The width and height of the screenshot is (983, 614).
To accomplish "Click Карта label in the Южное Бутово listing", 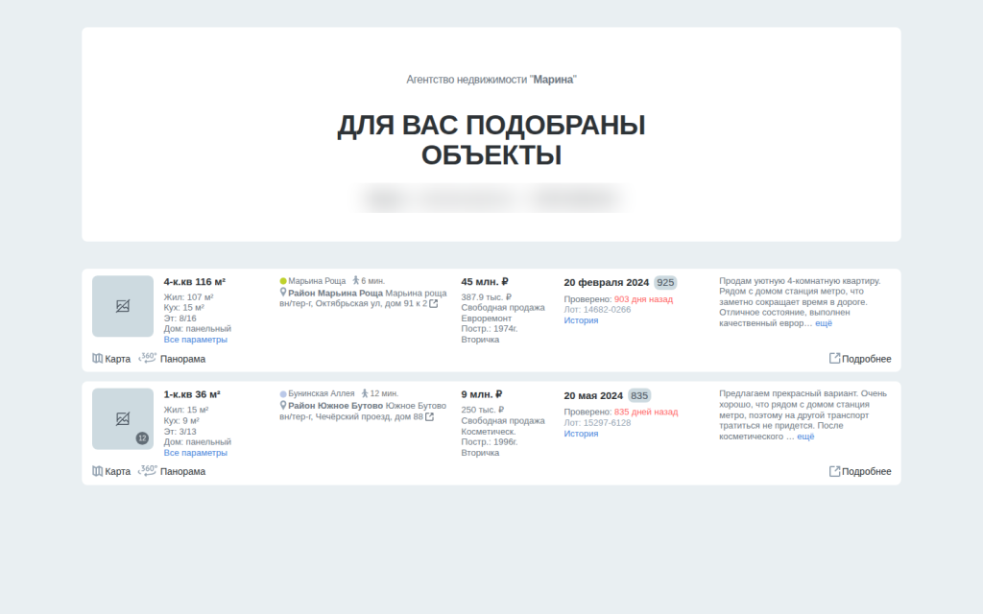I will (118, 472).
